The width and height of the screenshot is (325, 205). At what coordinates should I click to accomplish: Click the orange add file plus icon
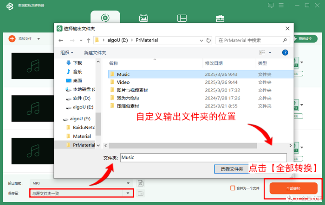[x=12, y=39]
